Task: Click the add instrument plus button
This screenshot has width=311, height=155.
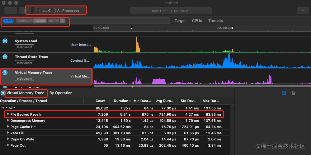Action: (x=303, y=11)
